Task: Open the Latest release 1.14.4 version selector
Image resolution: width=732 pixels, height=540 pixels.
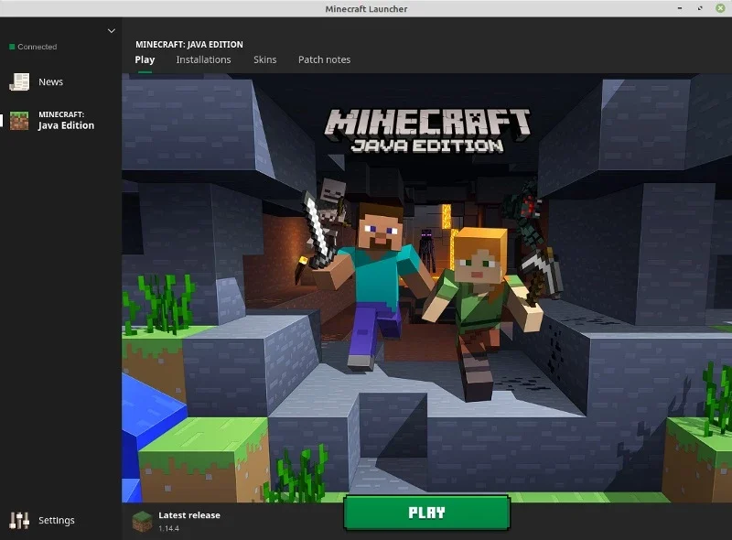Action: 177,522
